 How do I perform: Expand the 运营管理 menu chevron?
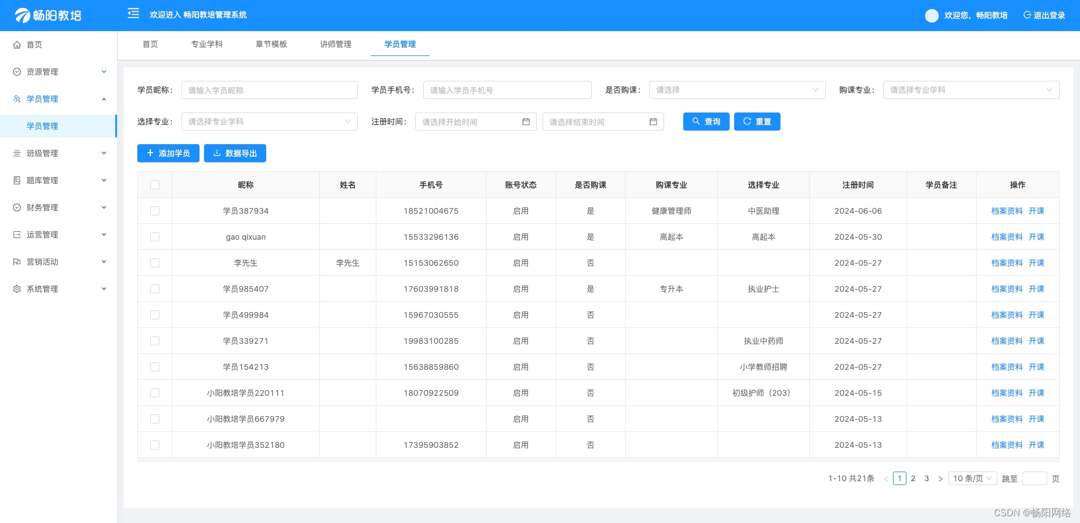click(x=104, y=235)
